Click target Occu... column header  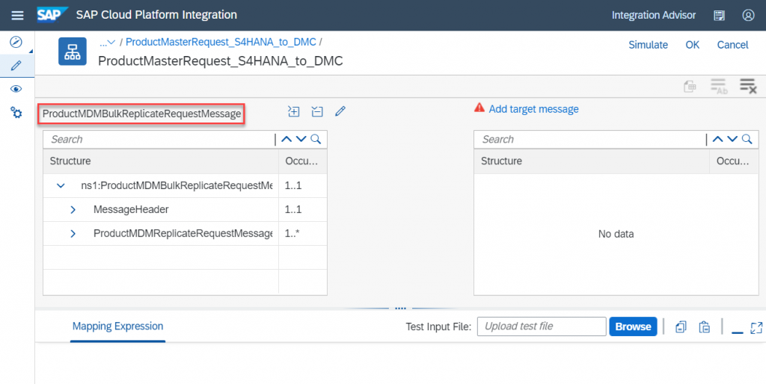click(x=732, y=161)
